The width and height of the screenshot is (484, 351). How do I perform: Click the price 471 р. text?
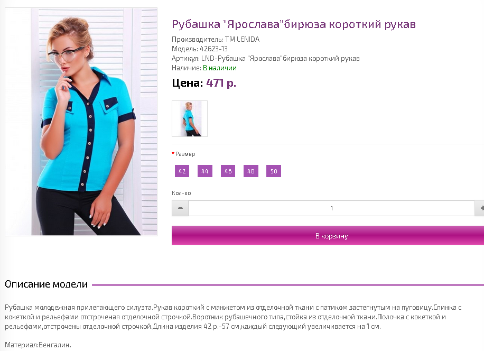[x=221, y=83]
